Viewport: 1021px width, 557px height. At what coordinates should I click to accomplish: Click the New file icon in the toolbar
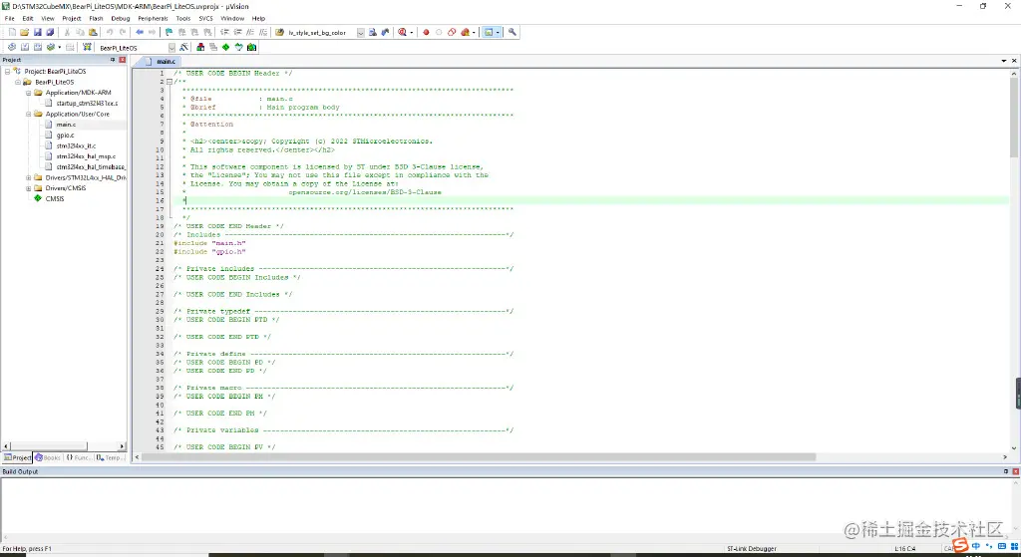click(12, 32)
